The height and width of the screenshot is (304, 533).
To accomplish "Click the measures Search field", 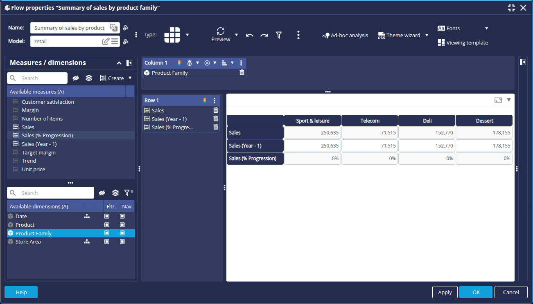I will pyautogui.click(x=42, y=78).
